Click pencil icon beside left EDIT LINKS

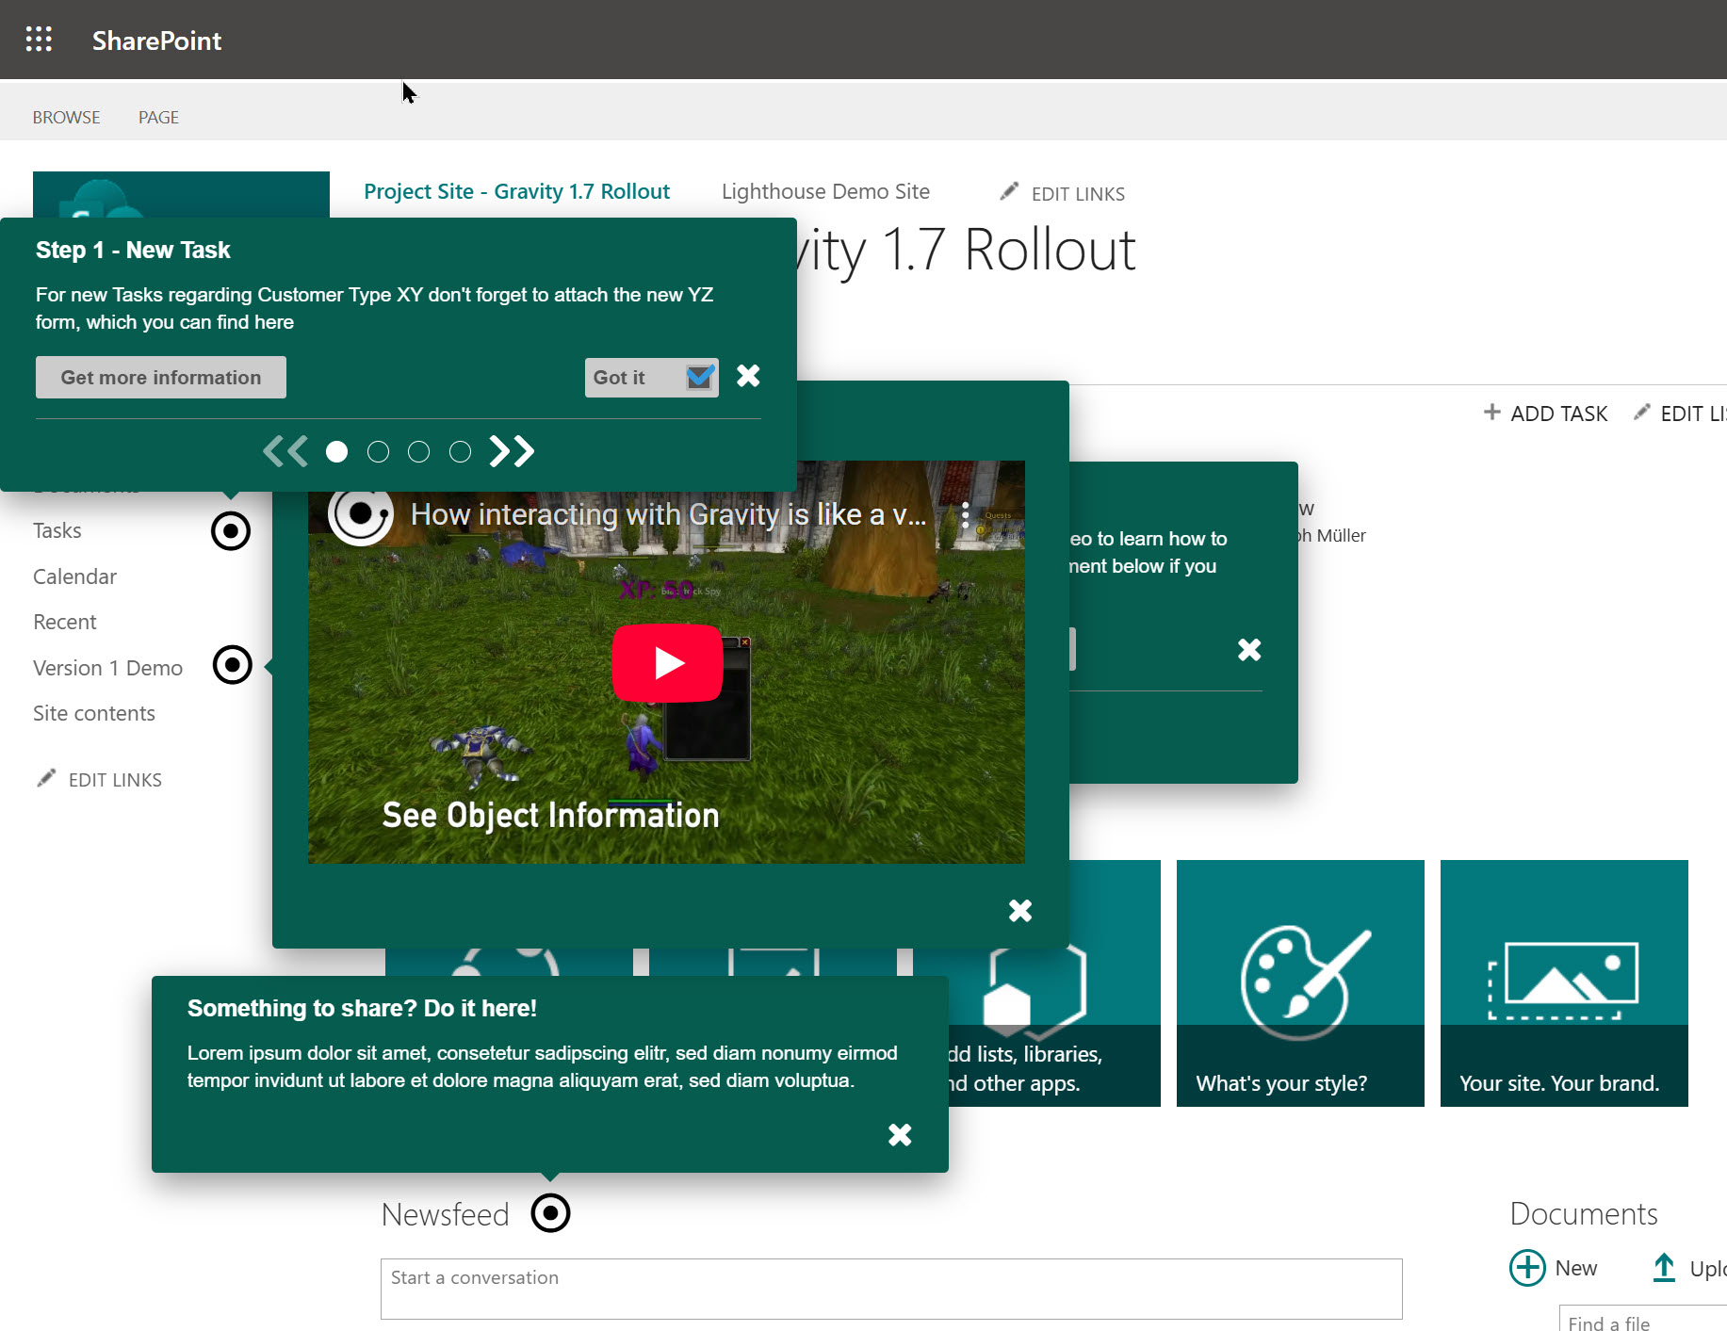click(46, 777)
